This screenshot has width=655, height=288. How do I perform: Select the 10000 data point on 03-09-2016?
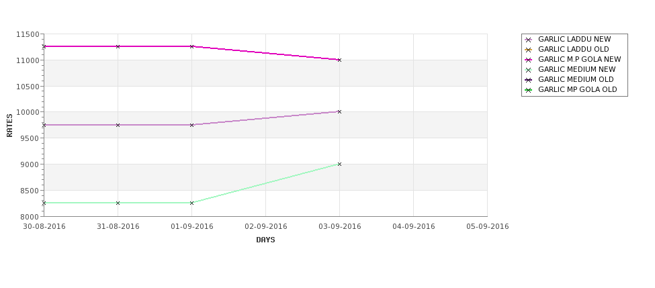pyautogui.click(x=339, y=111)
